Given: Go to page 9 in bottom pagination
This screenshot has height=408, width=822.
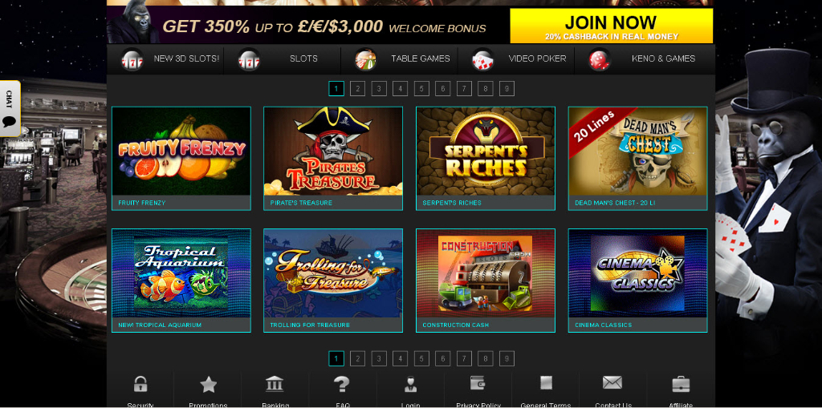Looking at the screenshot, I should 507,359.
